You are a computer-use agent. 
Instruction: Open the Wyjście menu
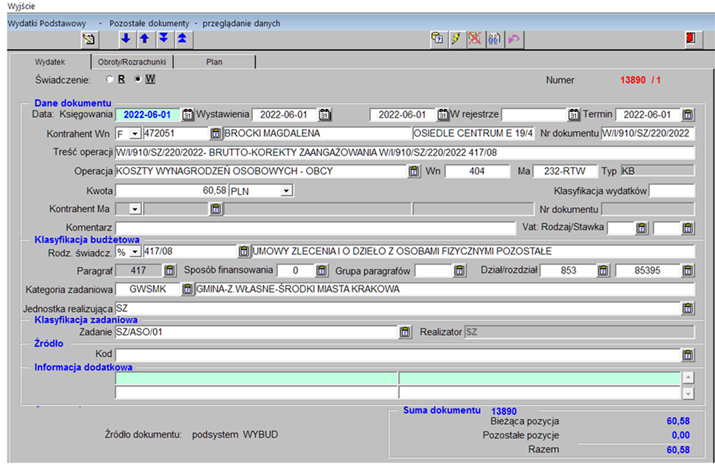(x=21, y=6)
